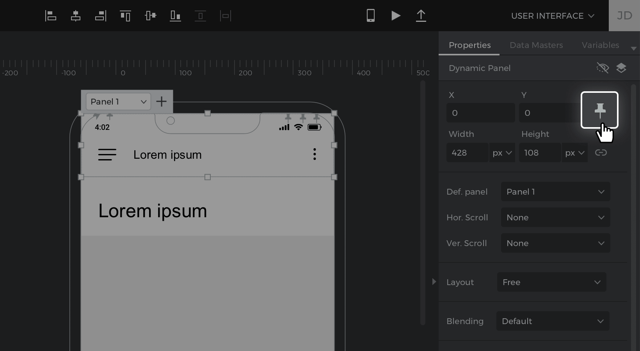The height and width of the screenshot is (351, 640).
Task: Open Height unit px dropdown
Action: tap(575, 152)
